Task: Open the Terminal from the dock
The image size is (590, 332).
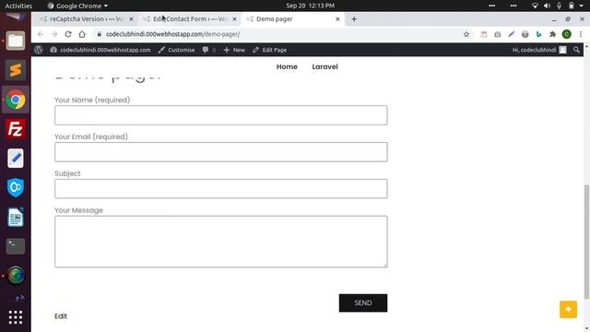Action: coord(16,246)
